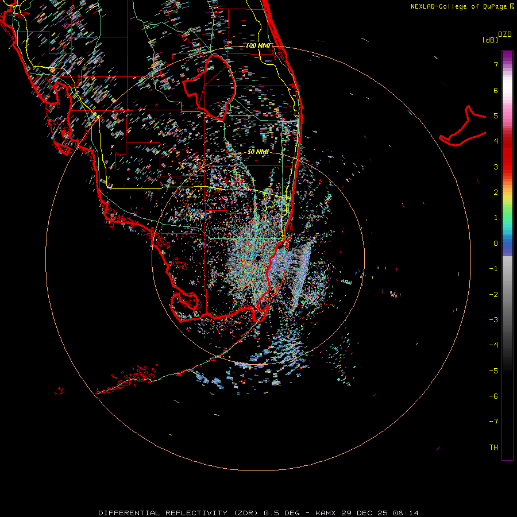This screenshot has height=517, width=517.
Task: Click the [dB] units label
Action: [x=490, y=40]
